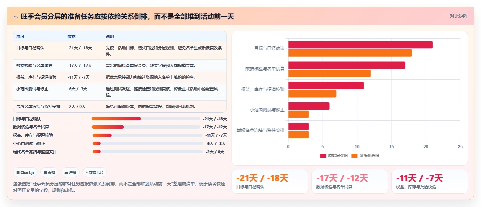Click the red 原始复杂度 legend swatch

point(323,156)
